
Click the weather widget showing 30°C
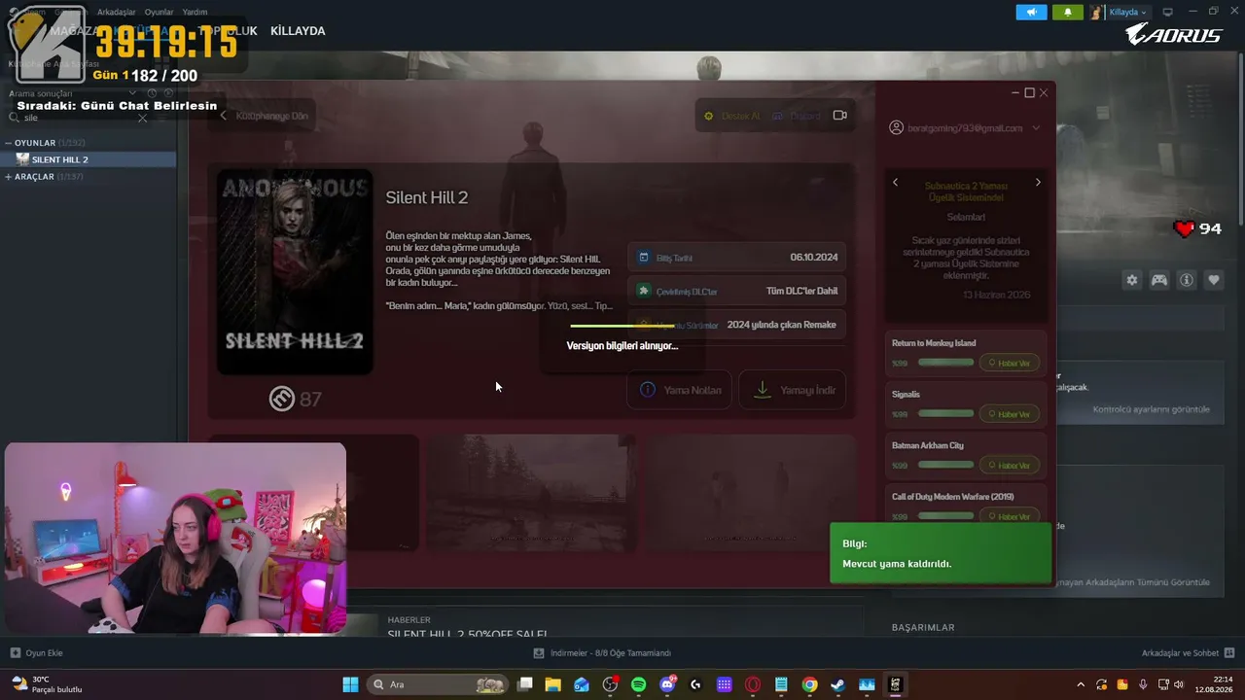tap(47, 684)
